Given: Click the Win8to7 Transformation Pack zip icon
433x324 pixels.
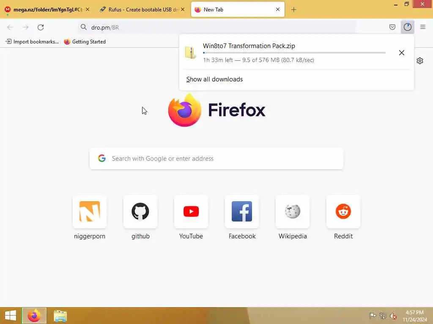Looking at the screenshot, I should (x=191, y=53).
